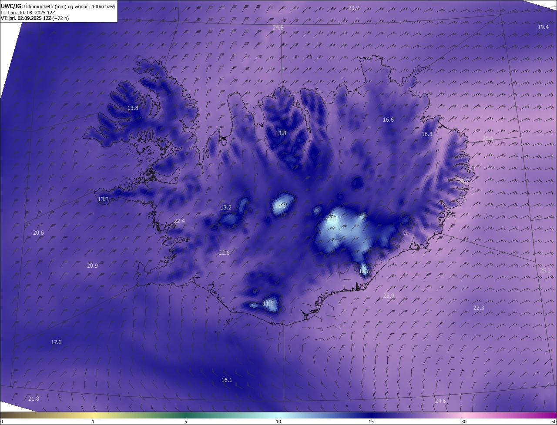This screenshot has height=425, width=557.
Task: Click the 13.3 value label on the map
Action: click(103, 199)
